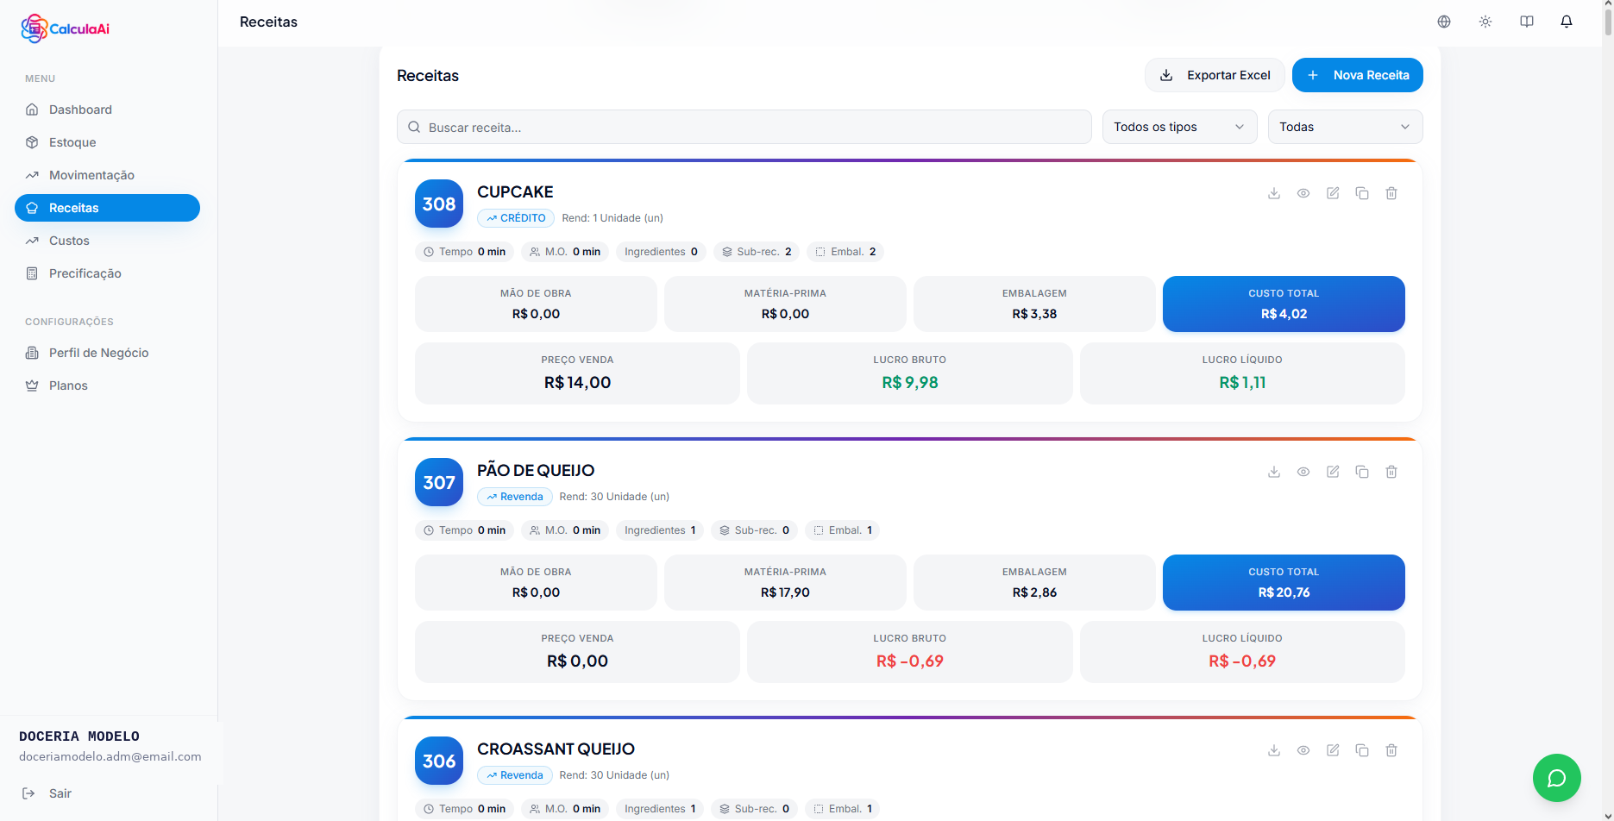This screenshot has width=1614, height=821.
Task: Click Revenda tag on PÃO DE QUEIJO
Action: pos(515,497)
